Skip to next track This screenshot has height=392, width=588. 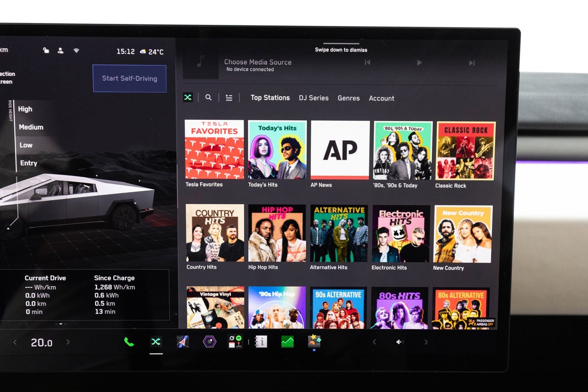coord(472,63)
